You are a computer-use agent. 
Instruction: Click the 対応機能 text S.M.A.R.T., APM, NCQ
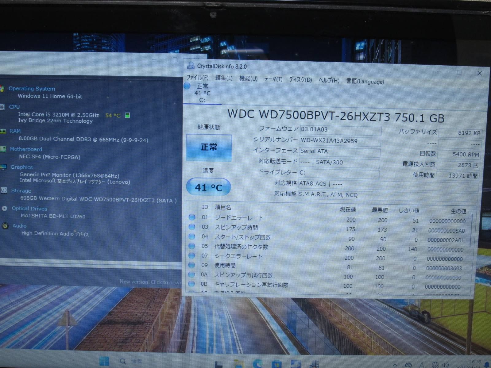tap(328, 194)
